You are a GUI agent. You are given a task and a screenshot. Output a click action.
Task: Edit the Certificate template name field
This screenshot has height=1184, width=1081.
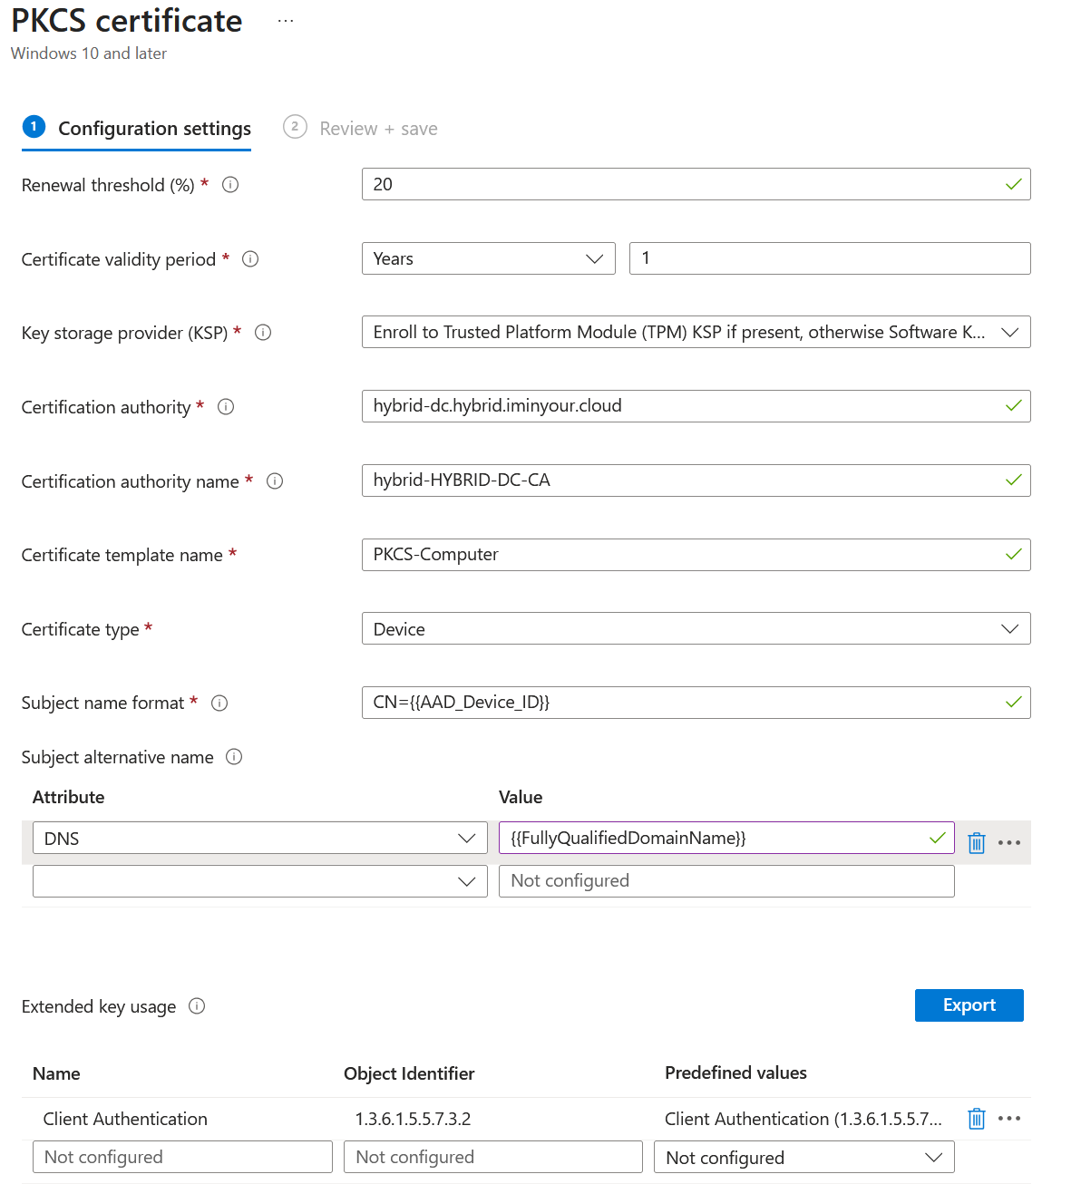[x=696, y=554]
